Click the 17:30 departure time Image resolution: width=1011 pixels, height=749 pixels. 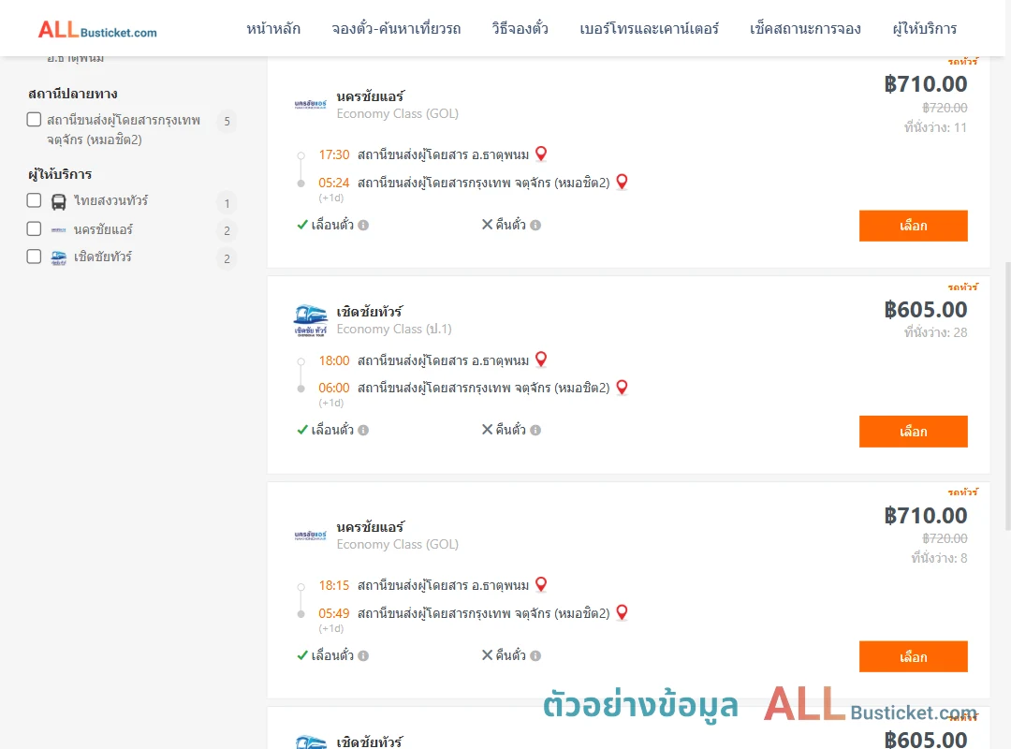tap(334, 154)
